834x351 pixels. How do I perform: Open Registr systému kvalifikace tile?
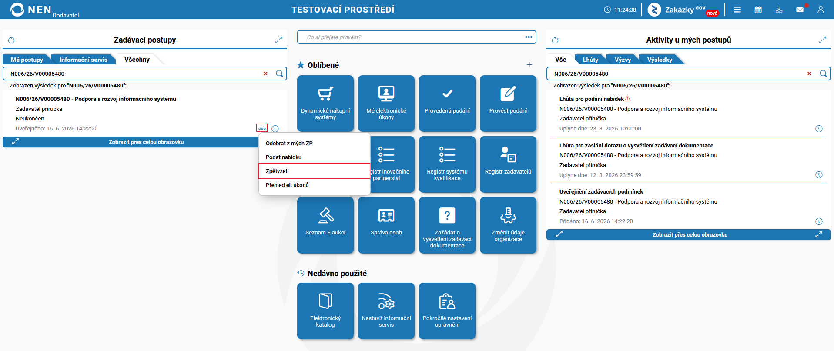(x=447, y=164)
